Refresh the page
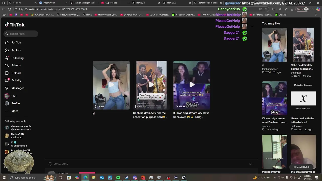Screen dimensions: 322x181 point(9,9)
